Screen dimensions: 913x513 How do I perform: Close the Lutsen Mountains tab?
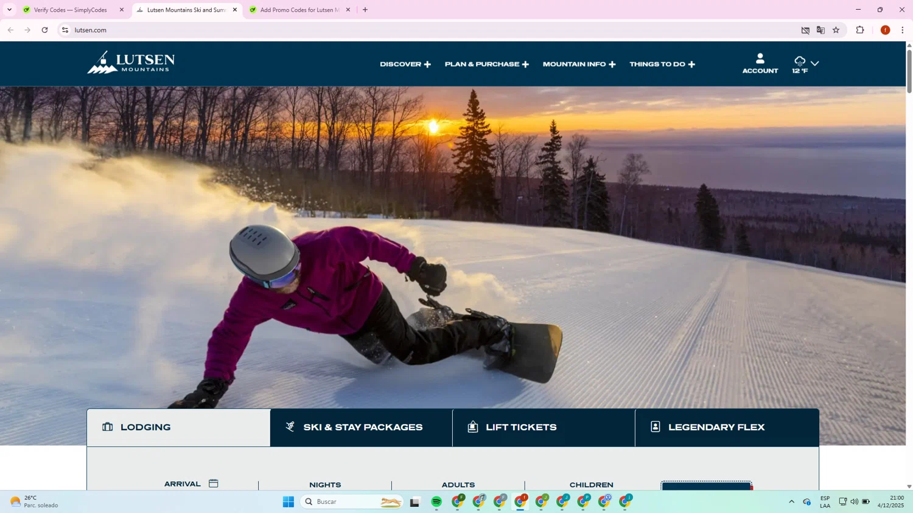pos(235,10)
